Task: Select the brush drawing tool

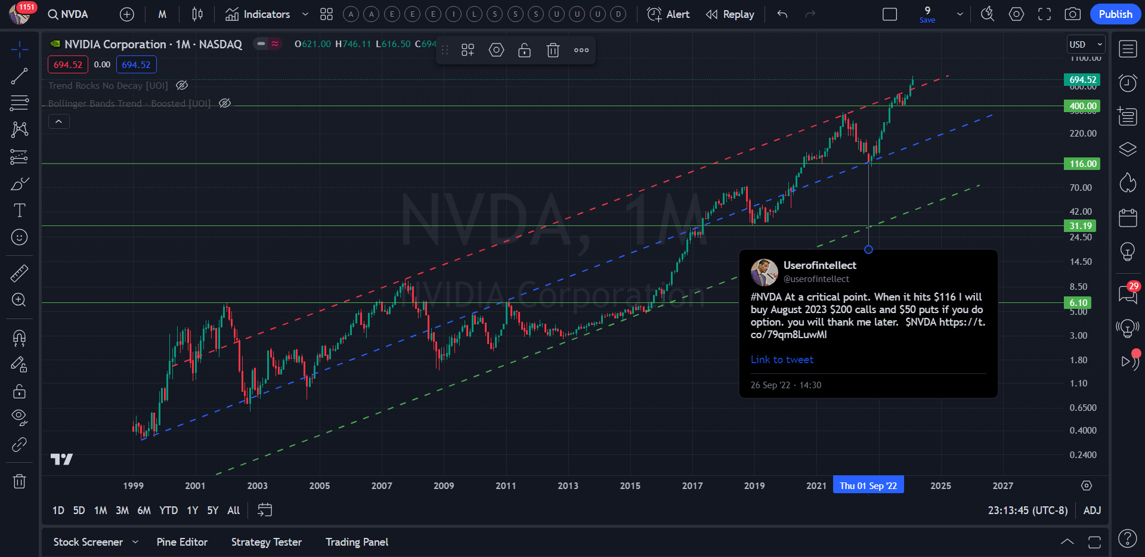Action: (20, 184)
